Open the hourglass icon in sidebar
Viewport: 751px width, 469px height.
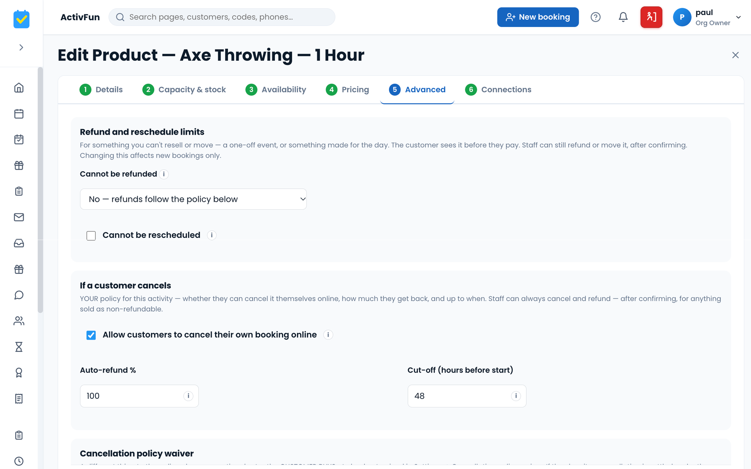[19, 347]
